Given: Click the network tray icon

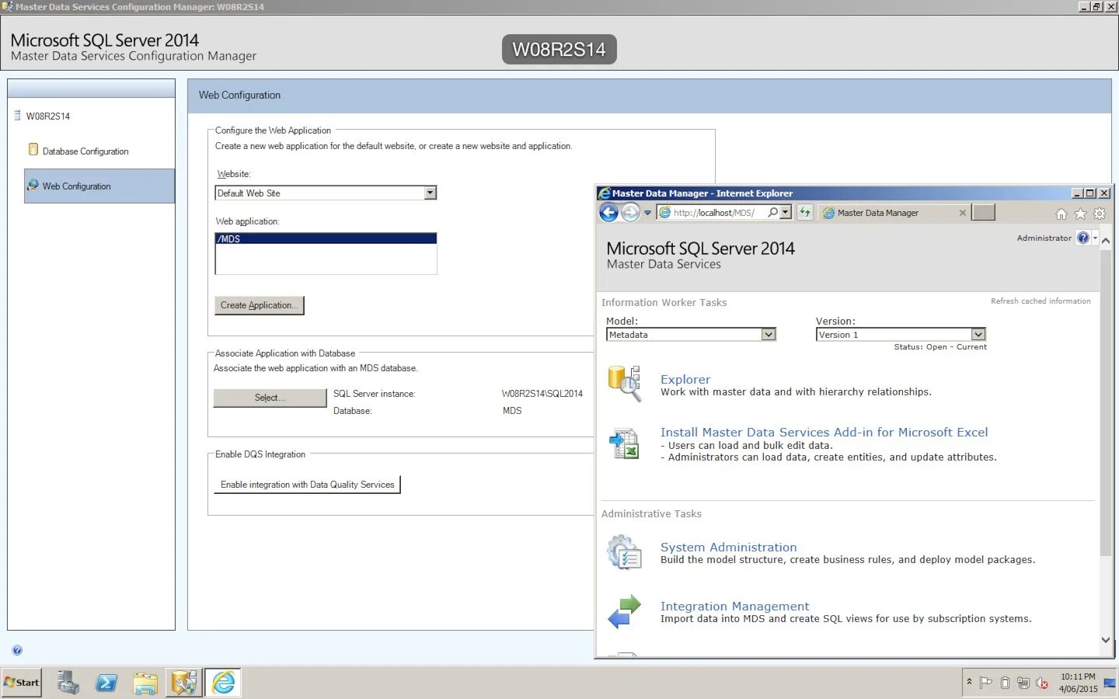Looking at the screenshot, I should 1023,683.
